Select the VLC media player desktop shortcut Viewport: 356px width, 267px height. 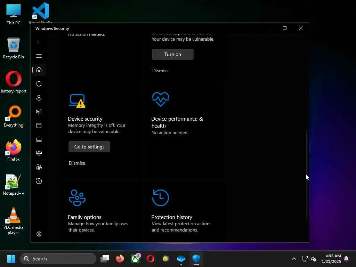pyautogui.click(x=14, y=221)
